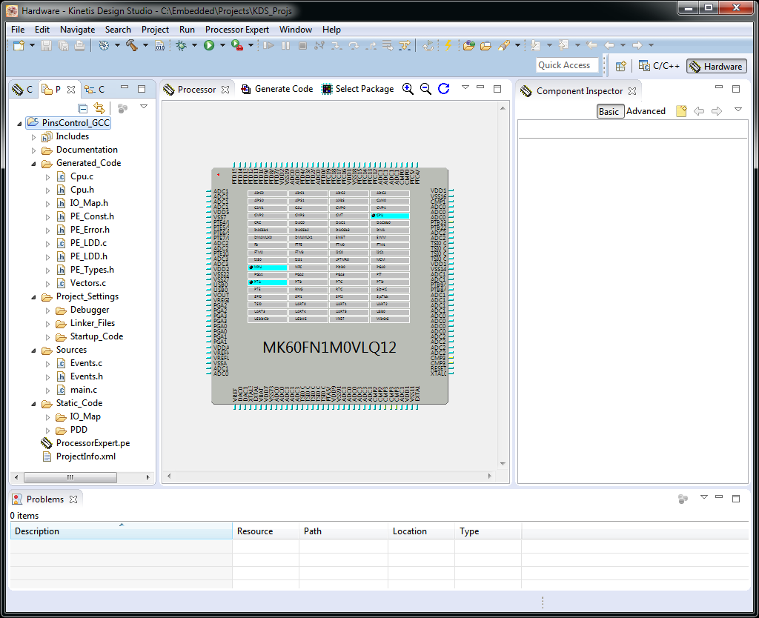Switch to Advanced view mode
Image resolution: width=759 pixels, height=618 pixels.
pos(646,111)
